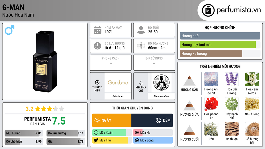
Task: Click the 3.2 user rating number
Action: click(x=30, y=109)
